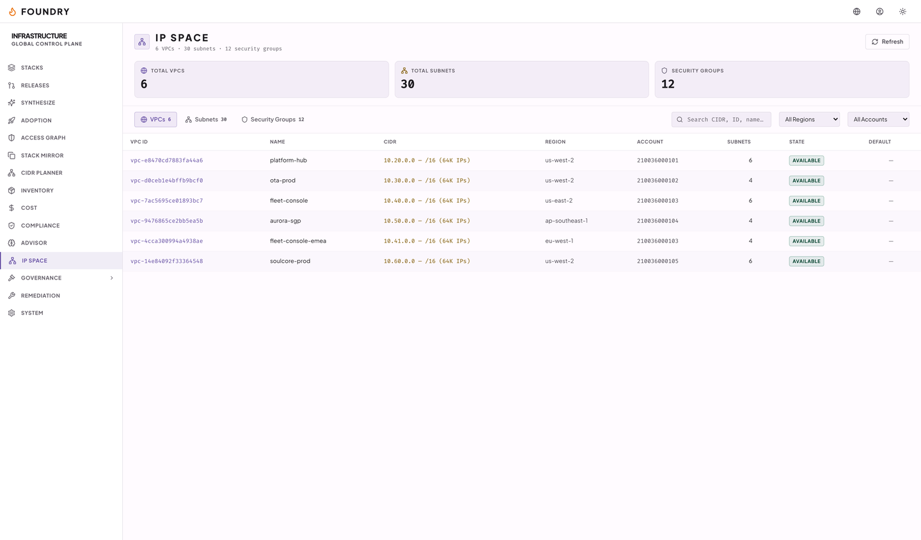Click the Governance gavel icon
This screenshot has width=921, height=540.
click(12, 278)
